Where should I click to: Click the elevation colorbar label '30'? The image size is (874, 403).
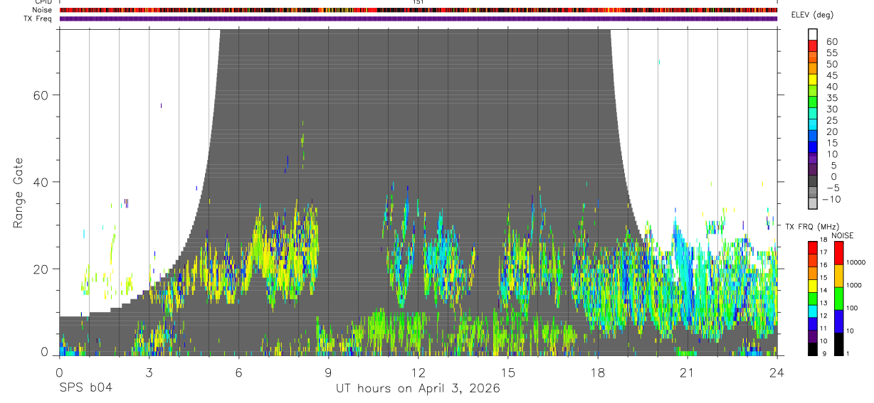point(831,109)
